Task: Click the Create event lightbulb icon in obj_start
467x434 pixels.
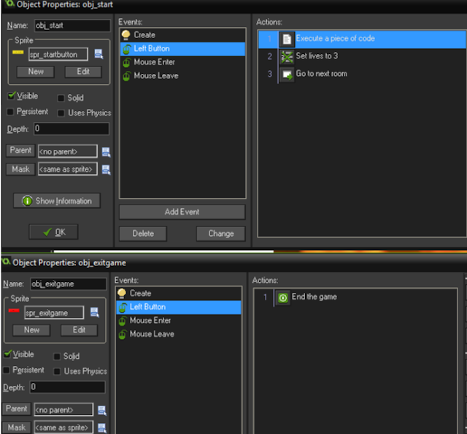Action: tap(126, 35)
